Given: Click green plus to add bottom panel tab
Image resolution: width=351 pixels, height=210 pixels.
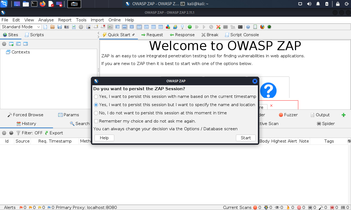Looking at the screenshot, I should pos(343,115).
